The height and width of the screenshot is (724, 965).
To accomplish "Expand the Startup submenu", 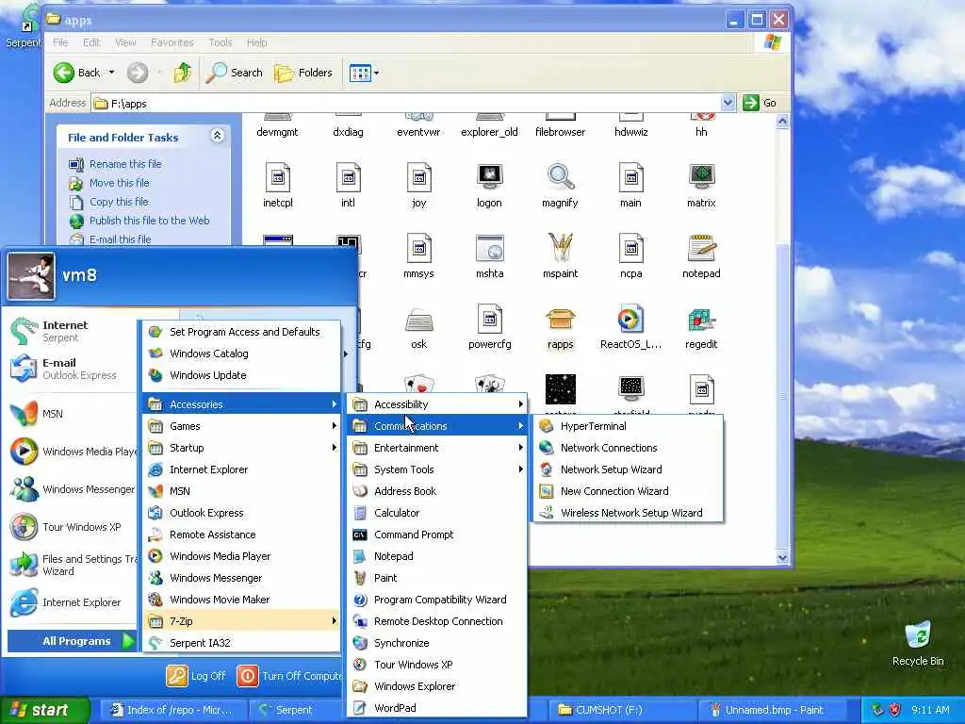I will click(x=241, y=448).
